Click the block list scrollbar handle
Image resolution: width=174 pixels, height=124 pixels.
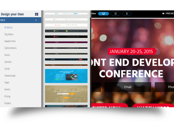[90, 14]
